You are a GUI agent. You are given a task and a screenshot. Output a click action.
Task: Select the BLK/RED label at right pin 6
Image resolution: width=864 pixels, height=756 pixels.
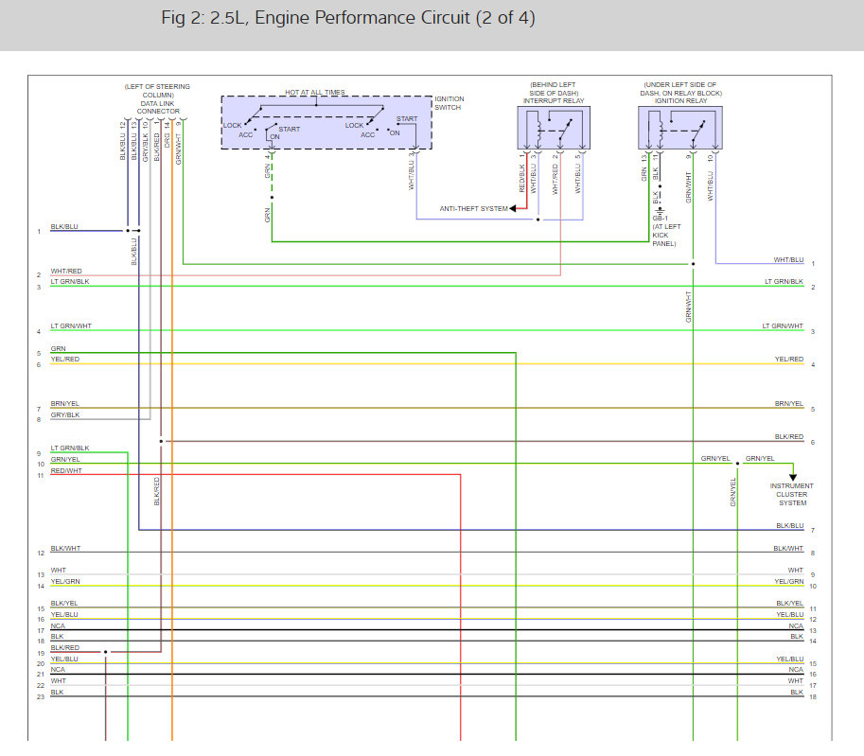coord(789,437)
